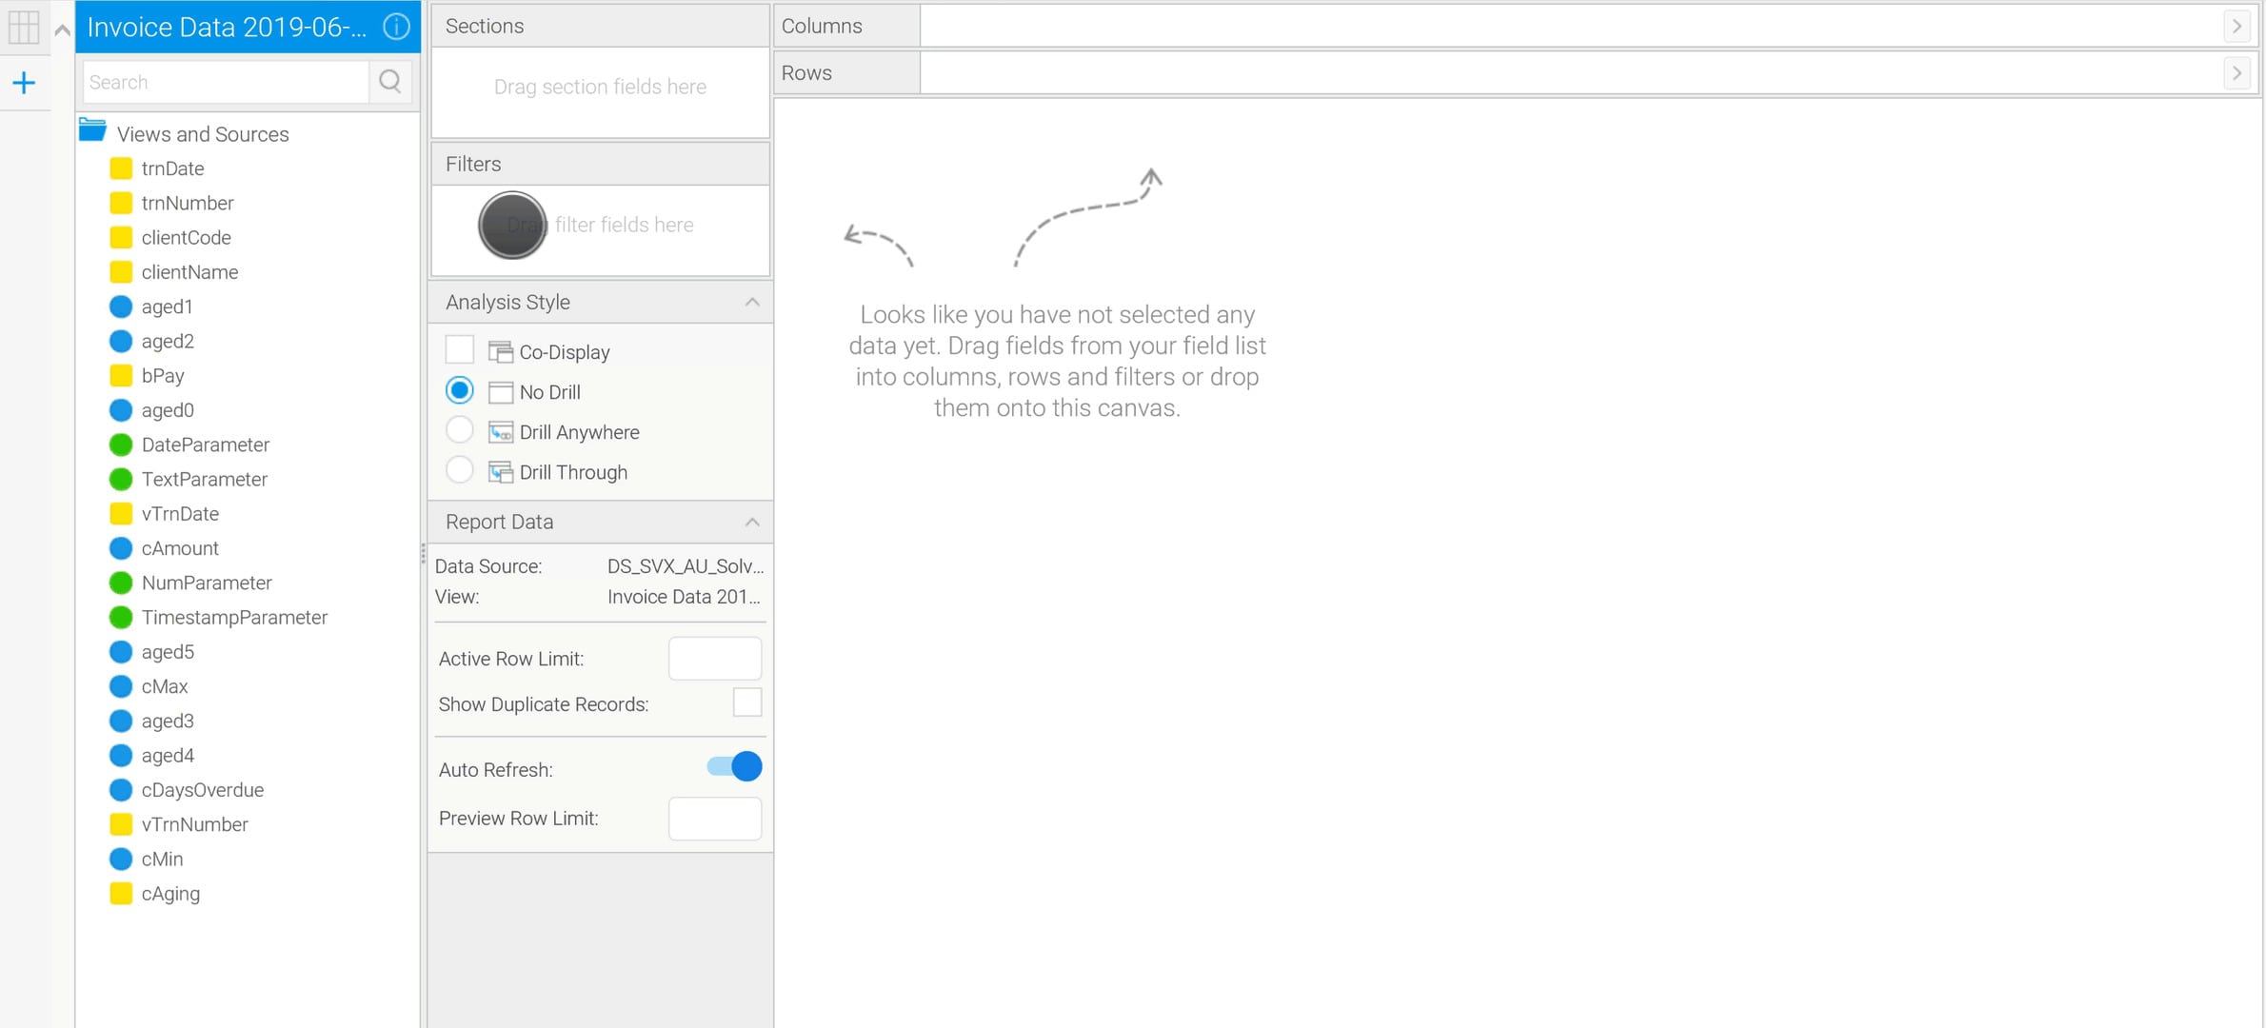2266x1028 pixels.
Task: Select the cAmount metric icon
Action: click(x=121, y=548)
